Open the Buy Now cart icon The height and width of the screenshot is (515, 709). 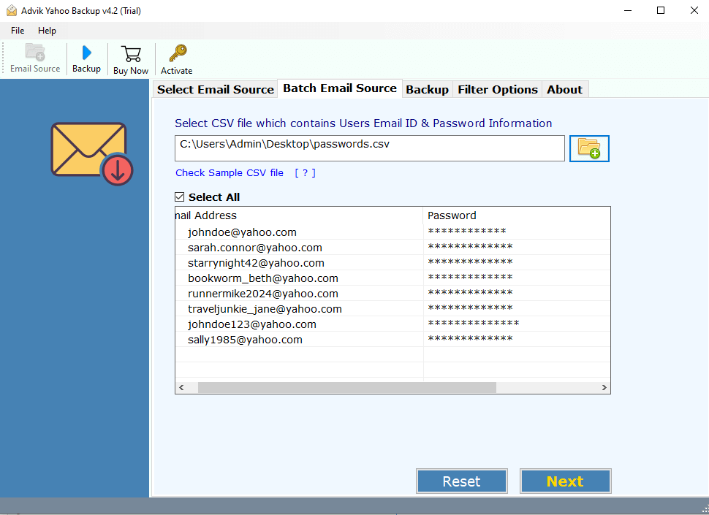[131, 54]
